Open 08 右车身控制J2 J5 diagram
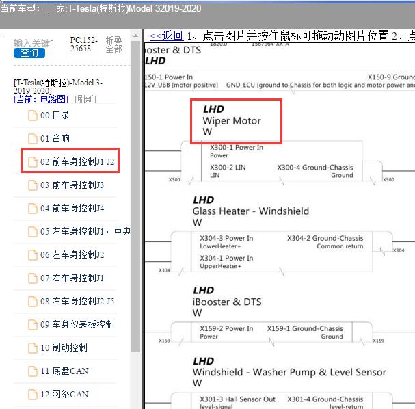Screen dimensions: 415x409 coord(77,301)
